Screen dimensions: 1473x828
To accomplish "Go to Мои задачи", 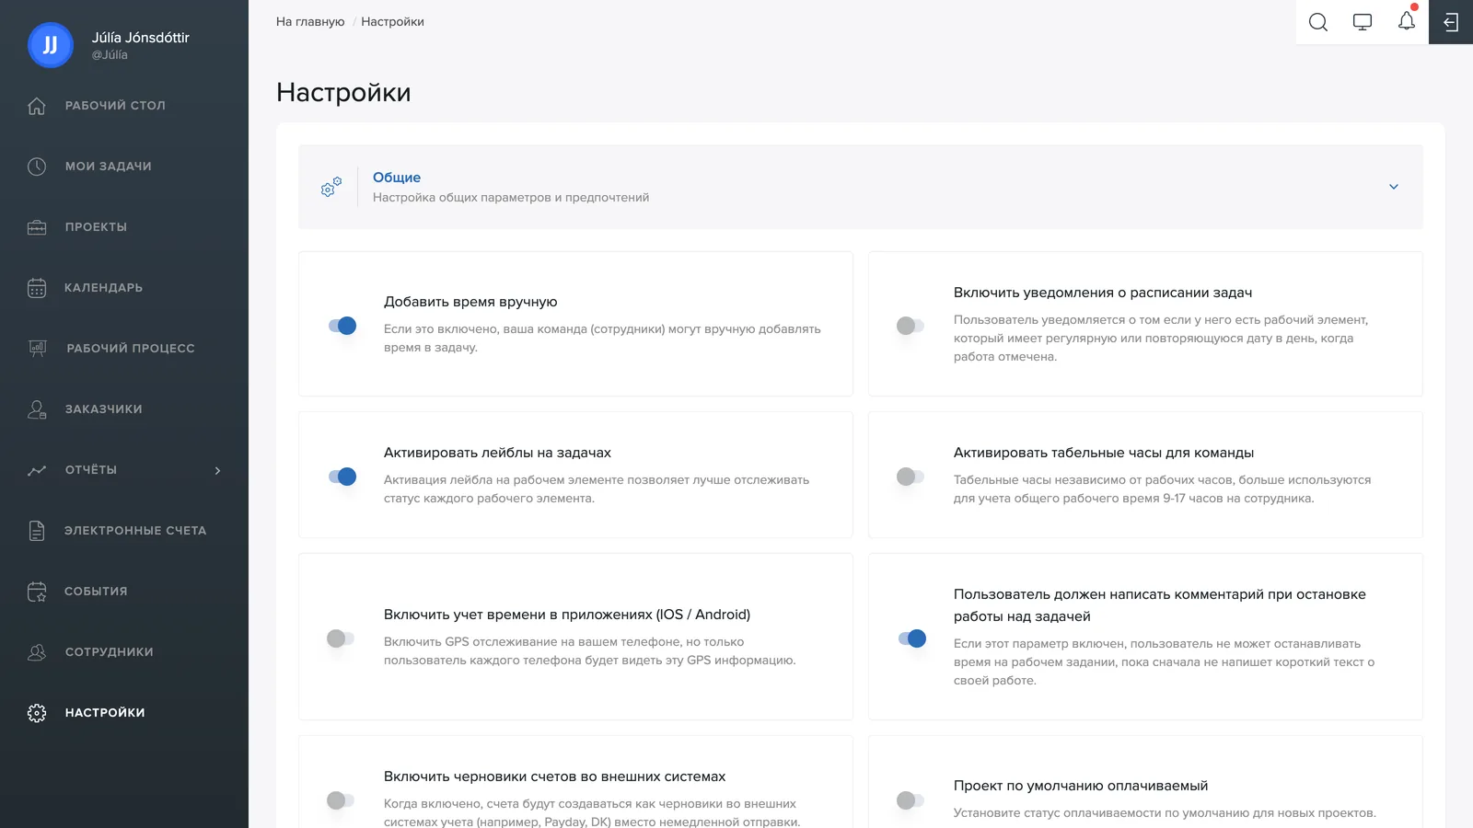I will (108, 167).
